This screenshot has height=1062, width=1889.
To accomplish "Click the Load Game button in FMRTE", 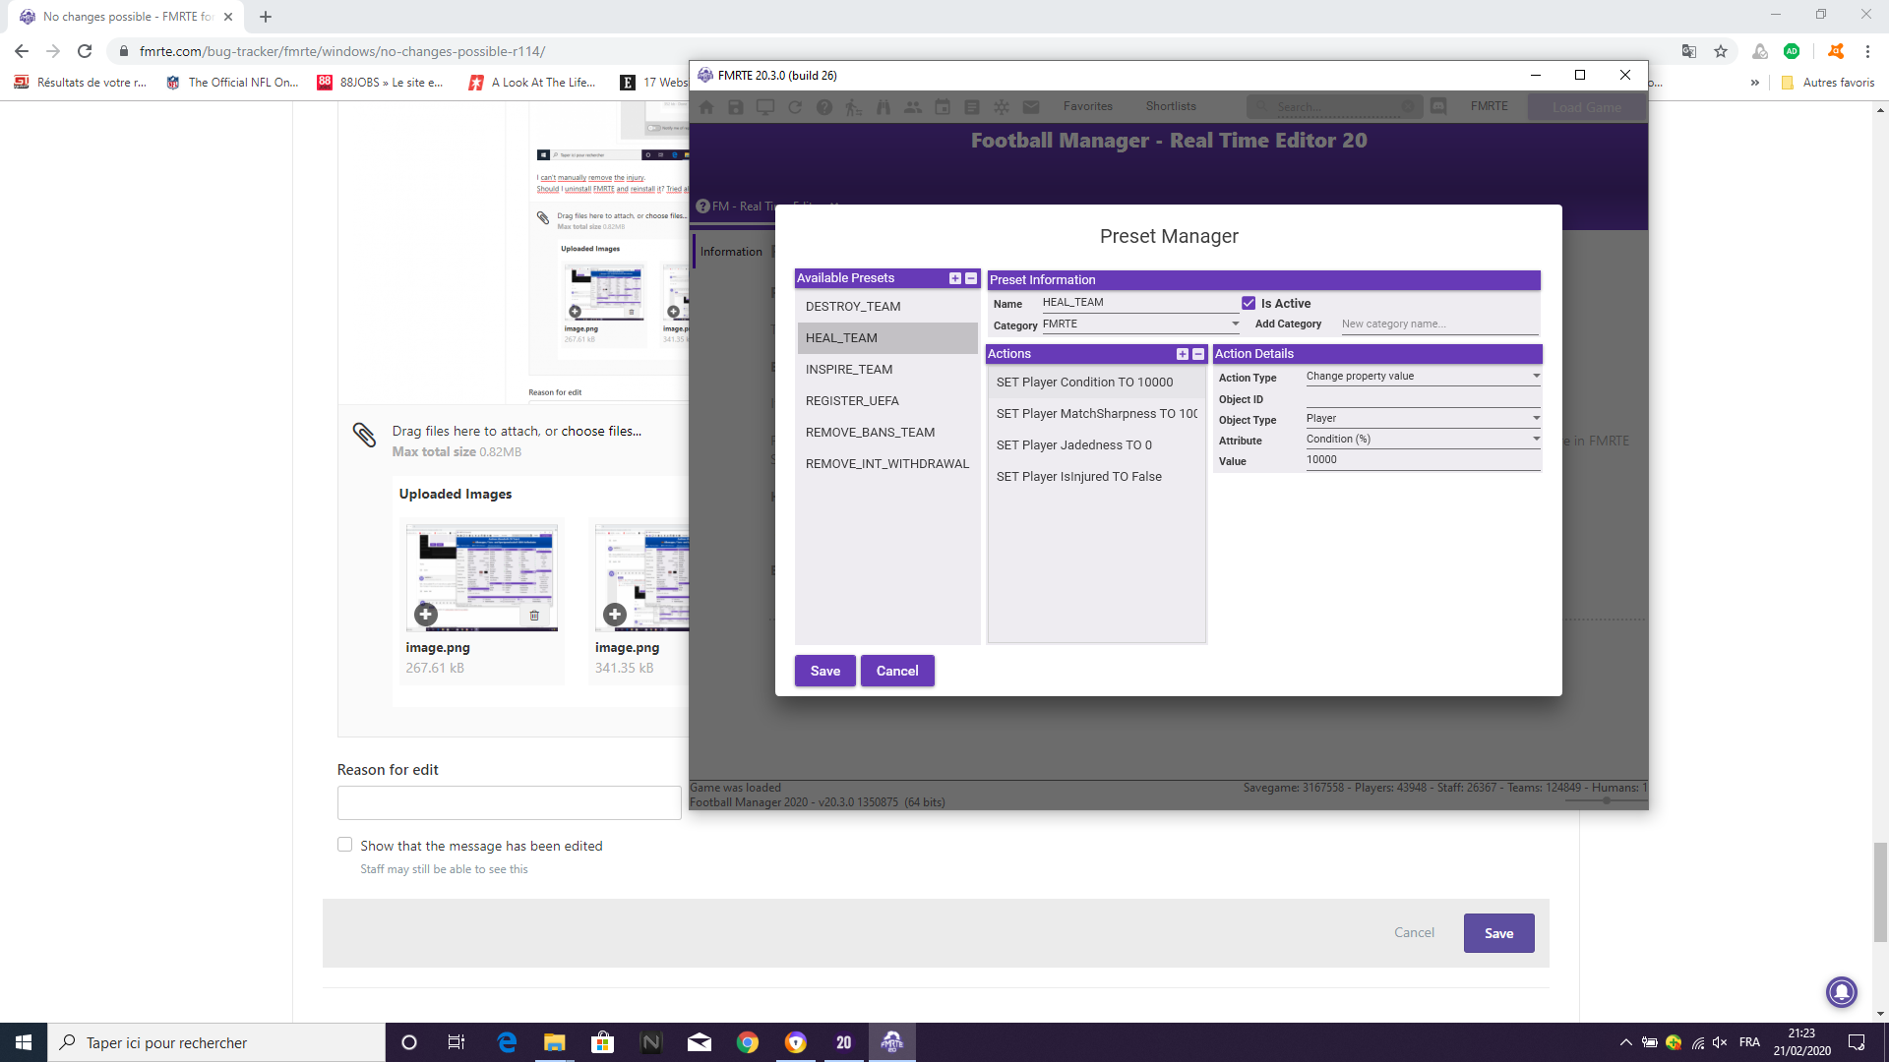I will point(1586,107).
